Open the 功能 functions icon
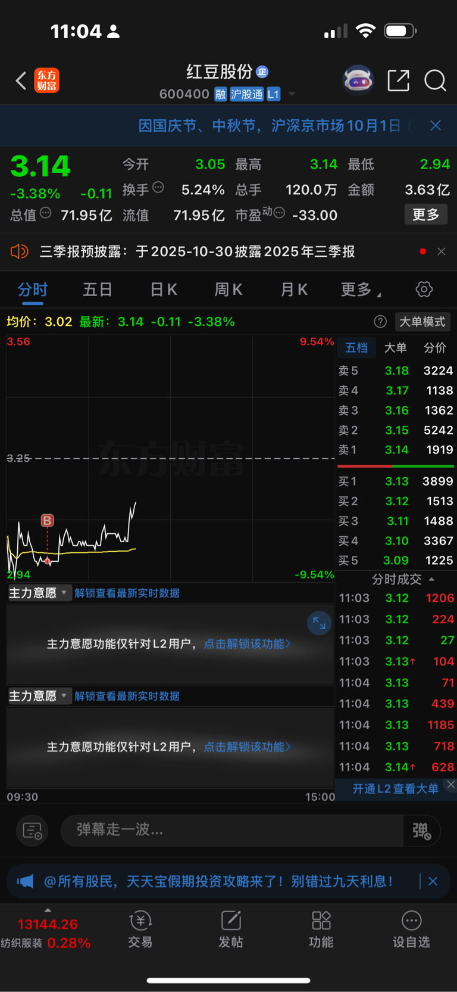Image resolution: width=457 pixels, height=992 pixels. pos(321,929)
